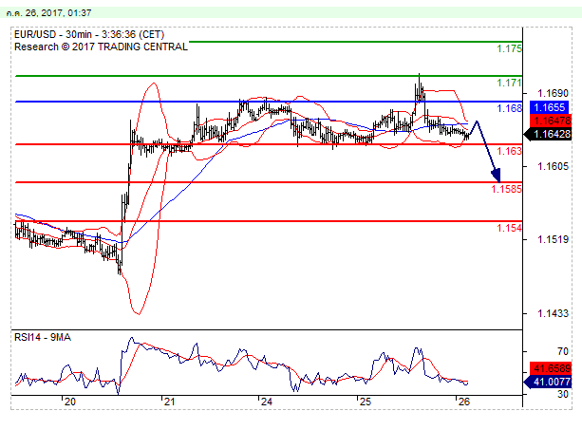
Task: Click the 1.1655 blue price tag
Action: tap(552, 107)
